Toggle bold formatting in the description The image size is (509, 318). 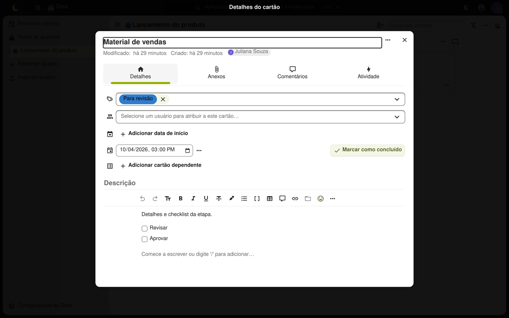pos(181,198)
